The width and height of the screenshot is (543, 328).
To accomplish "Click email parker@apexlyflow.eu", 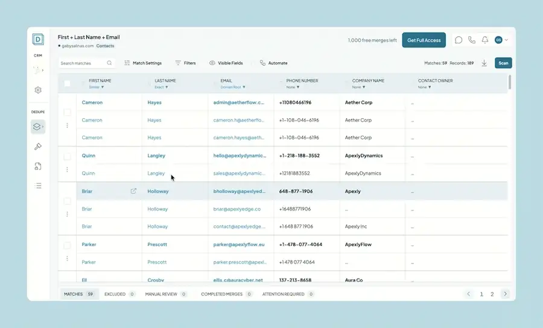I will point(239,244).
